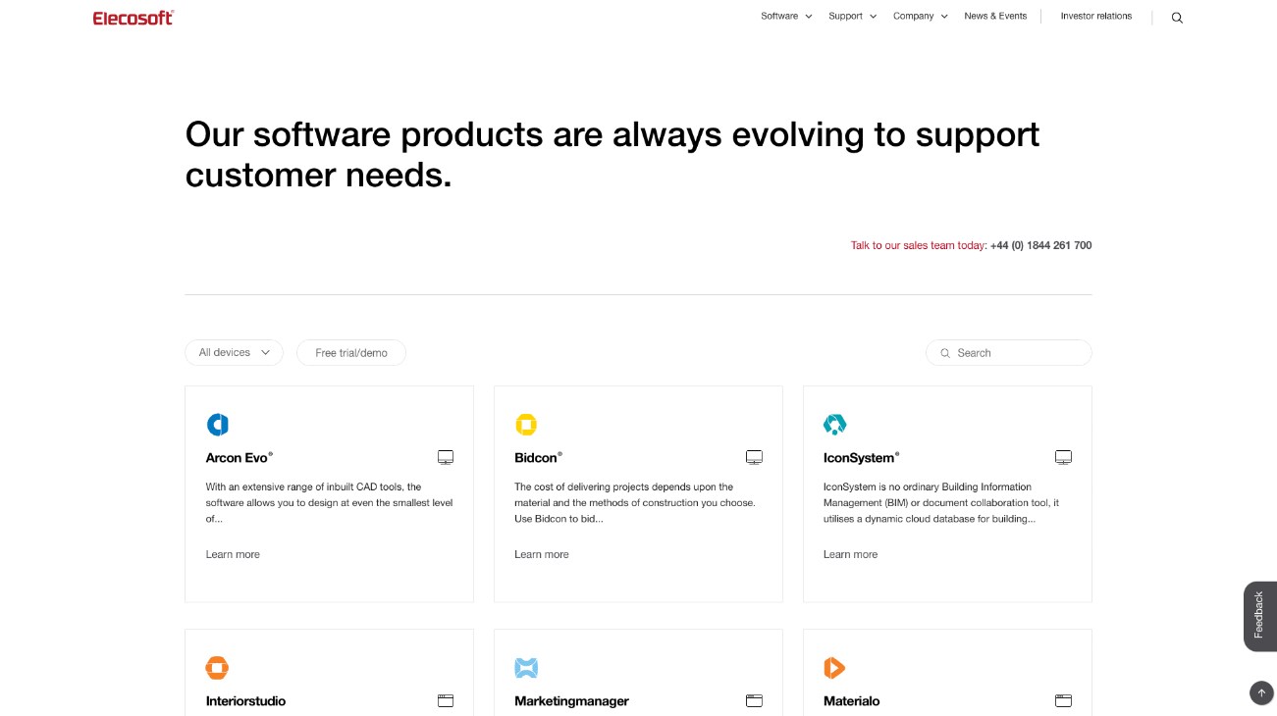Click the IconSystem description text
This screenshot has height=716, width=1277.
coord(941,503)
